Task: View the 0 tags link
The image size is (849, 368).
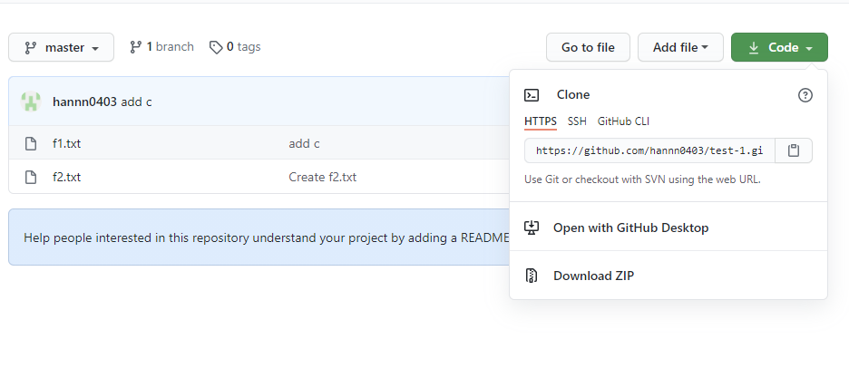Action: pos(235,47)
